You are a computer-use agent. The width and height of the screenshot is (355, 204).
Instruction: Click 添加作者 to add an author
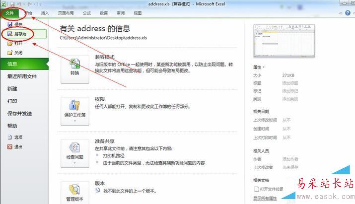click(x=290, y=159)
